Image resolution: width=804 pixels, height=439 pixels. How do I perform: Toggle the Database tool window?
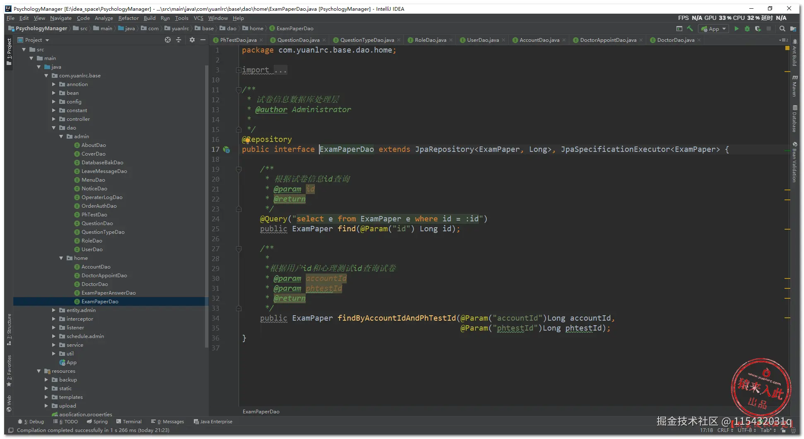pos(794,119)
